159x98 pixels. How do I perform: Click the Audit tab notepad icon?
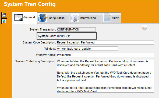[107, 18]
